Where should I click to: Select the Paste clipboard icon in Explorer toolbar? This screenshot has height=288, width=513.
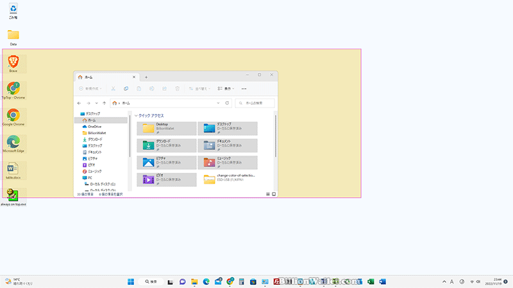[x=139, y=88]
